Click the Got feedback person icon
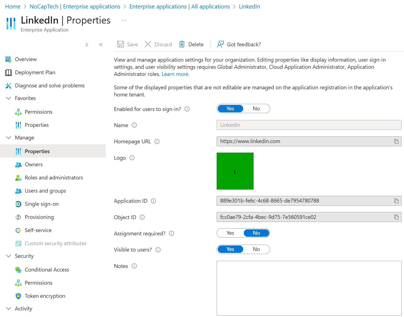Screen dimensions: 404x317 [x=220, y=44]
